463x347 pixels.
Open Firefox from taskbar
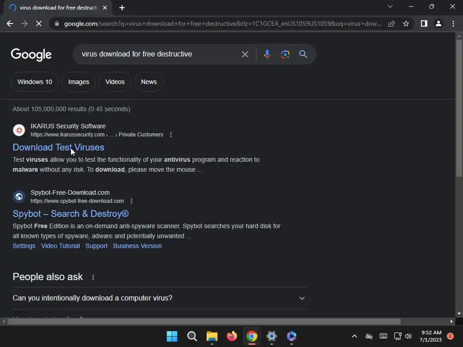click(232, 336)
